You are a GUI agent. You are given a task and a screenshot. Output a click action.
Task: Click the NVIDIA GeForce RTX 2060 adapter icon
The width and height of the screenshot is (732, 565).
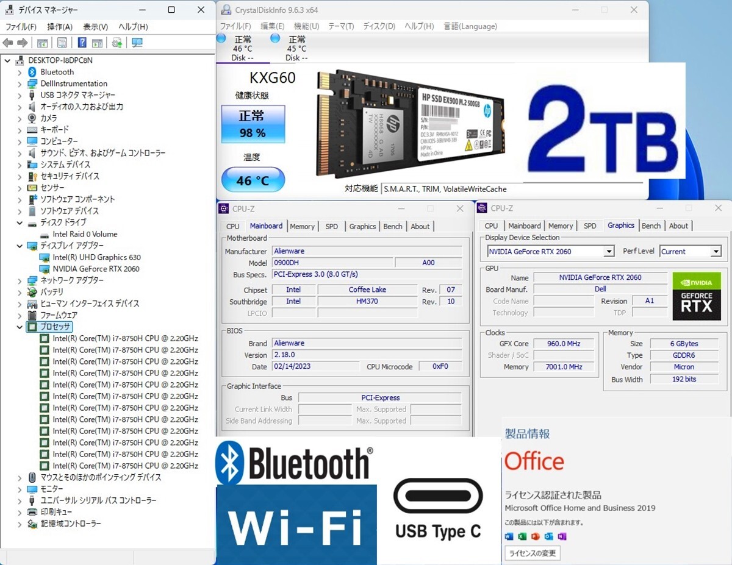45,269
